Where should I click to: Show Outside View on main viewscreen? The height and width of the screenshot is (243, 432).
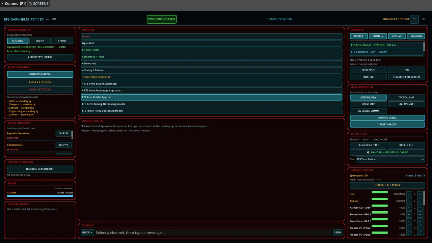pos(368,98)
